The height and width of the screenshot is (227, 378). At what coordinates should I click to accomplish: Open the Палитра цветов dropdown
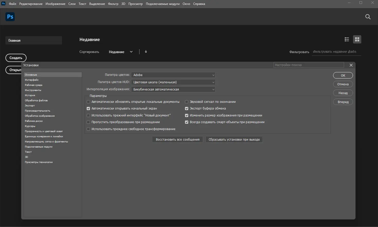[173, 75]
